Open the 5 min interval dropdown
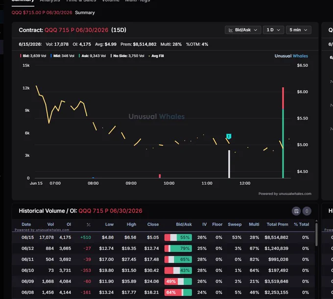 298,30
